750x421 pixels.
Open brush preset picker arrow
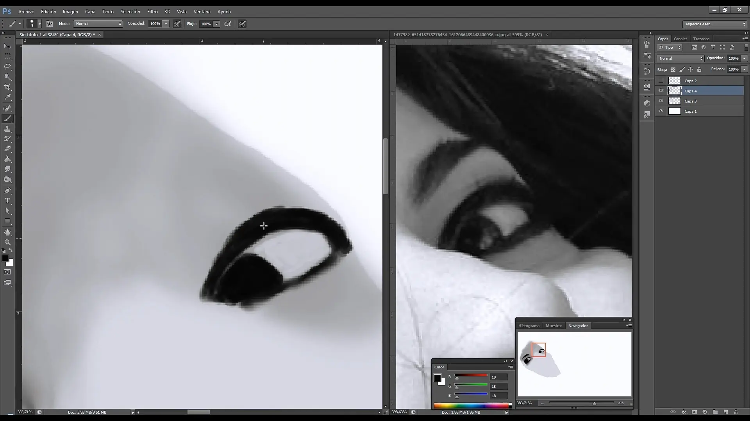pyautogui.click(x=39, y=24)
